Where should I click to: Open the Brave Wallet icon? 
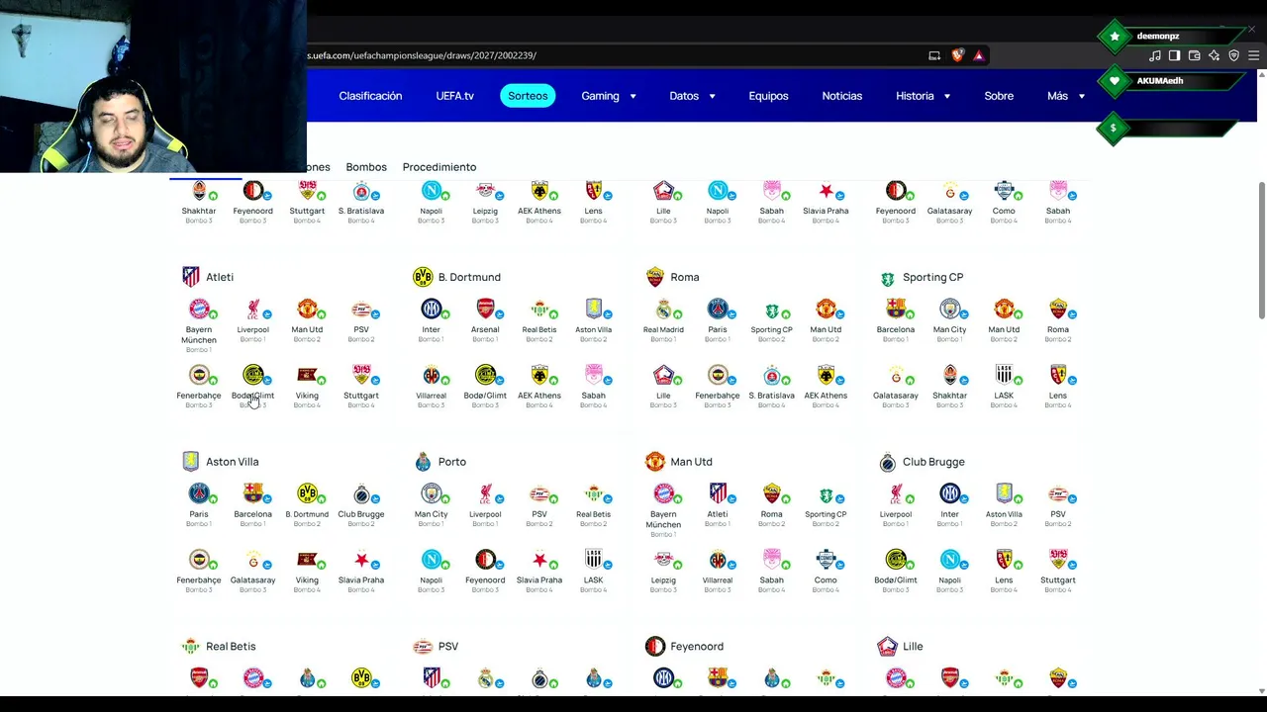1194,55
